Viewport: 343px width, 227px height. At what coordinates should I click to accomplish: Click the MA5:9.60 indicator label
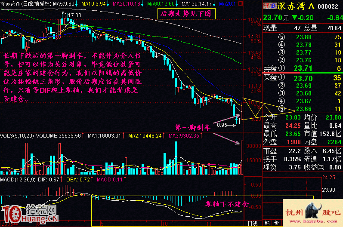click(63, 4)
